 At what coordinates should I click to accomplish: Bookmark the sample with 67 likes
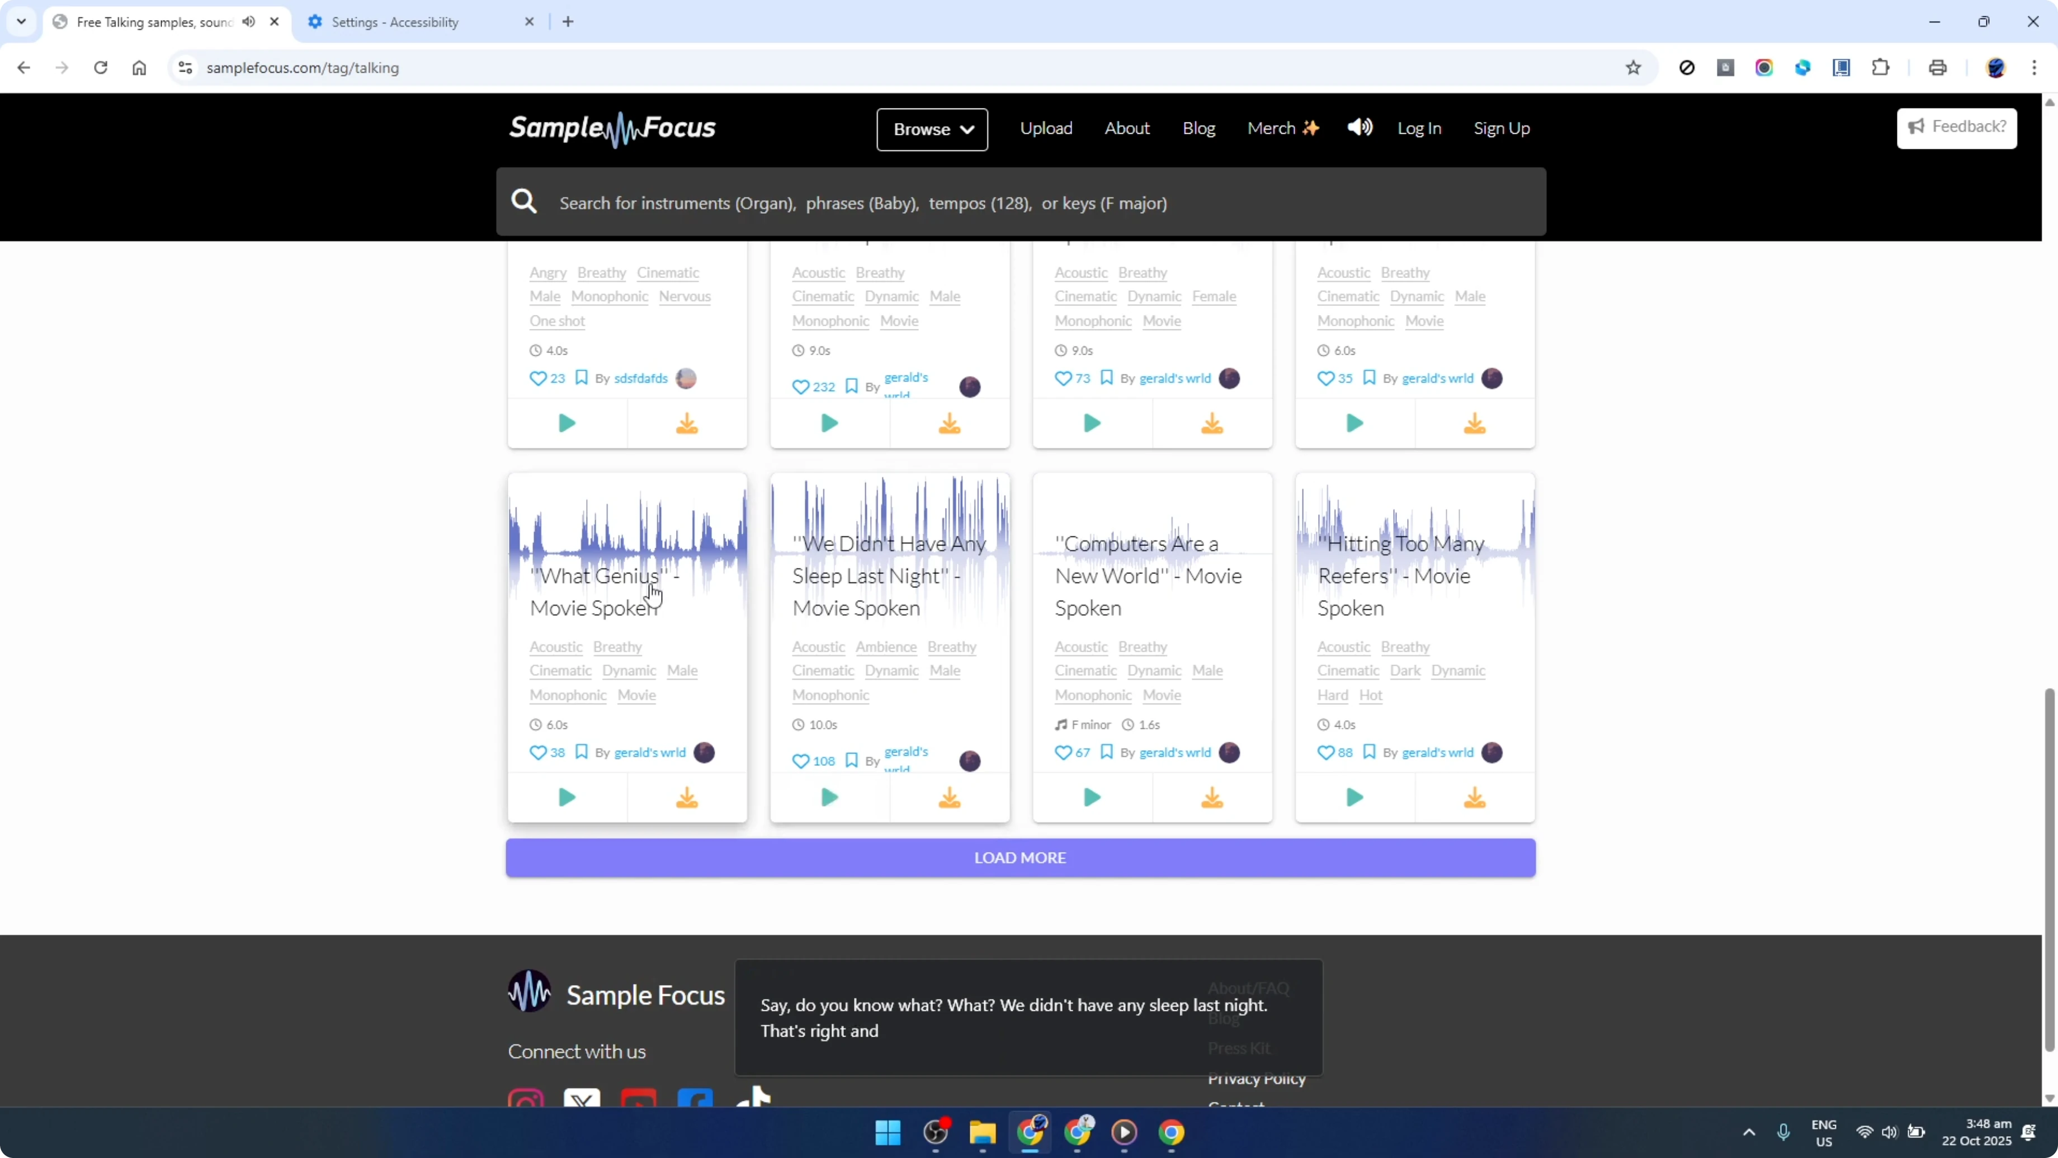pyautogui.click(x=1107, y=752)
